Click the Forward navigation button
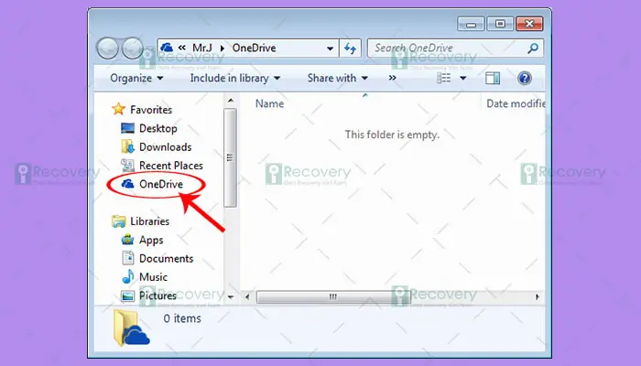Screen dimensions: 641x366 133,48
